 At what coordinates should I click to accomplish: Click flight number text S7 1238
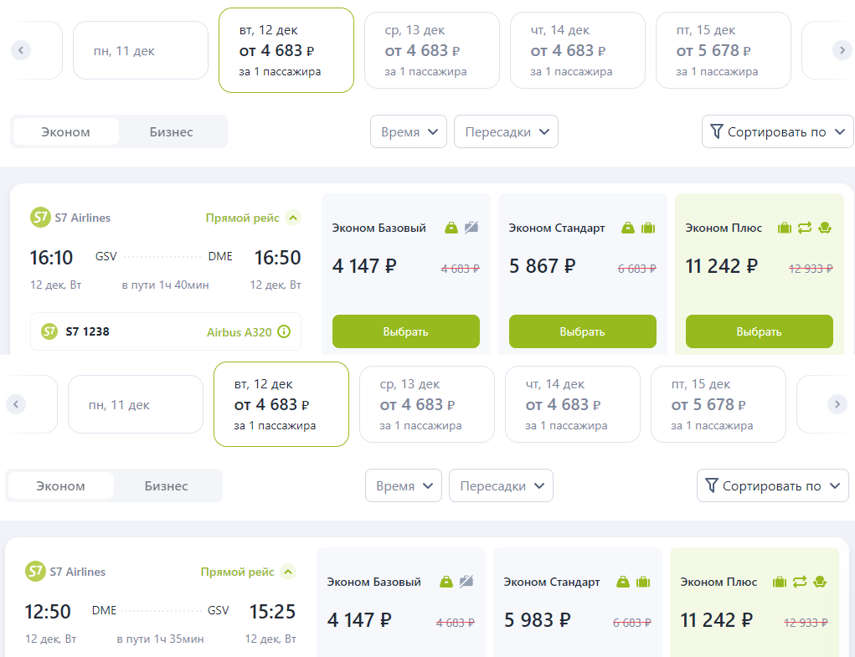(x=87, y=331)
